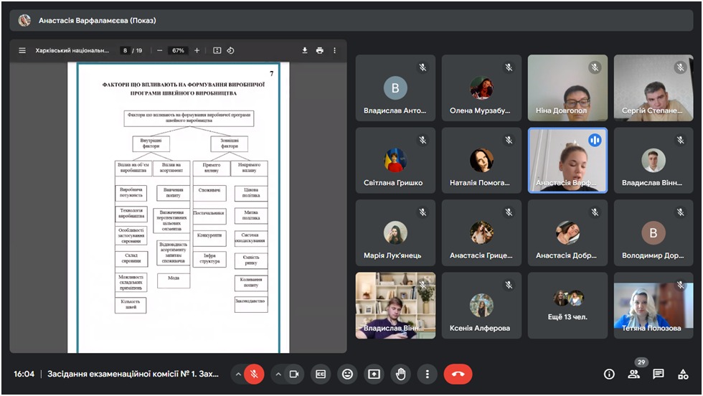Image resolution: width=703 pixels, height=396 pixels.
Task: Raise hand in the meeting
Action: click(x=400, y=374)
